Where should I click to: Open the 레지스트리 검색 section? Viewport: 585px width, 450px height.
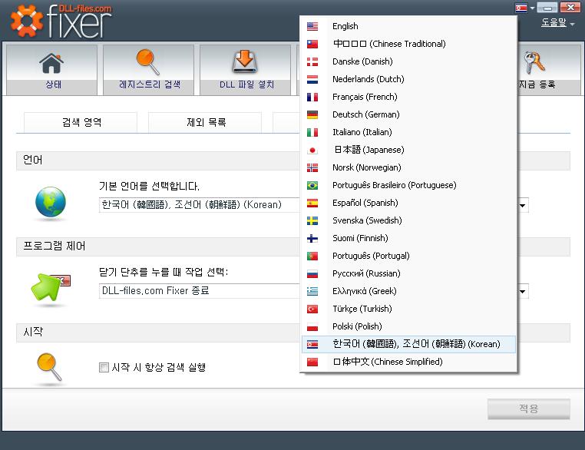pyautogui.click(x=148, y=70)
